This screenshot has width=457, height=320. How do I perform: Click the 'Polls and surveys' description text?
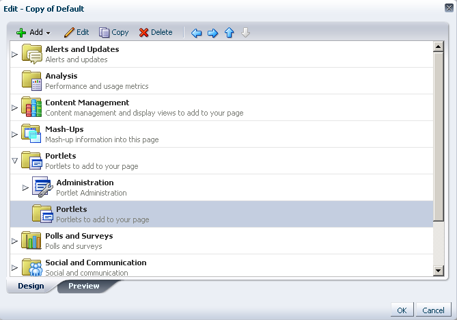pyautogui.click(x=74, y=246)
